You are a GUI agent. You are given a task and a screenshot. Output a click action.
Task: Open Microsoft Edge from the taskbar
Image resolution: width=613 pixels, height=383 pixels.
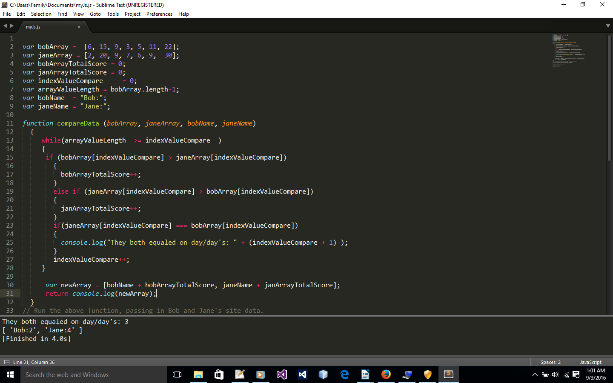tap(344, 374)
